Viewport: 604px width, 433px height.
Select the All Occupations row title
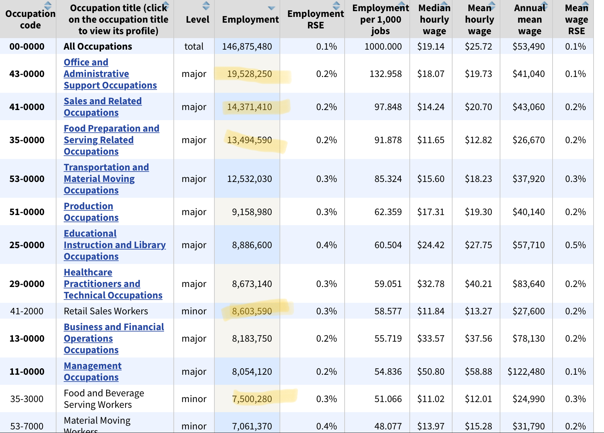pos(98,46)
